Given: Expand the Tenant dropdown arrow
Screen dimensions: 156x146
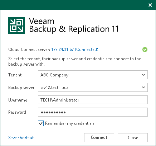Looking at the screenshot, I should pyautogui.click(x=143, y=75).
